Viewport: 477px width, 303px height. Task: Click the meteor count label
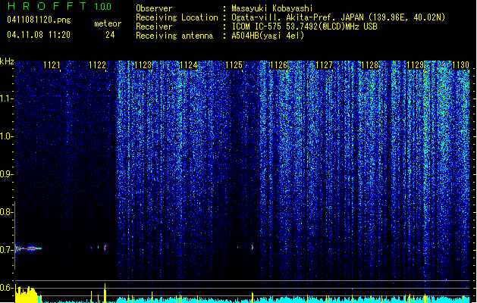coord(108,23)
